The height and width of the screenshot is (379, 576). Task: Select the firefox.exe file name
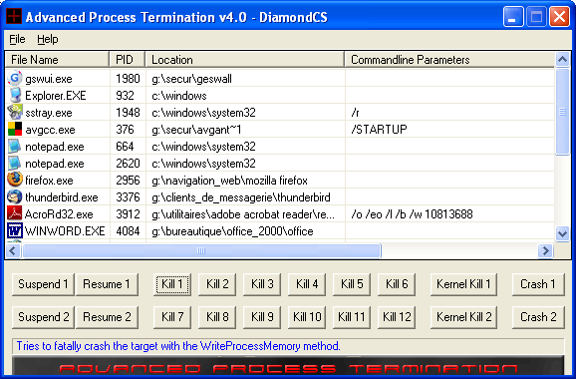49,181
